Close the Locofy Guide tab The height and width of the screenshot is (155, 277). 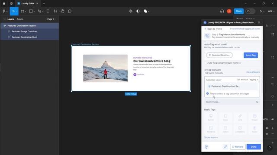click(37, 3)
